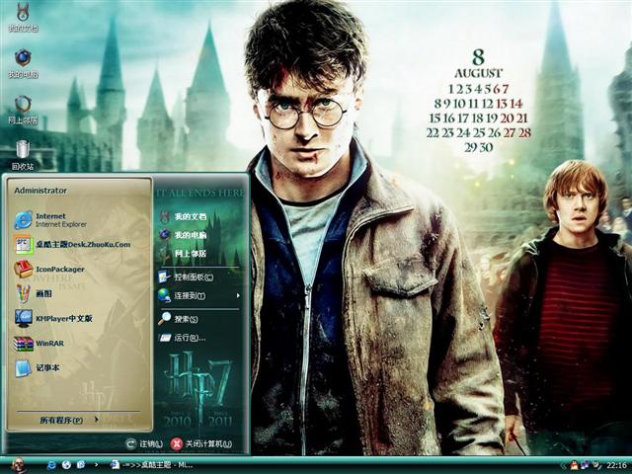Open the 回收站 recycle bin on the desktop
Screen dimensions: 632x474
(x=23, y=155)
